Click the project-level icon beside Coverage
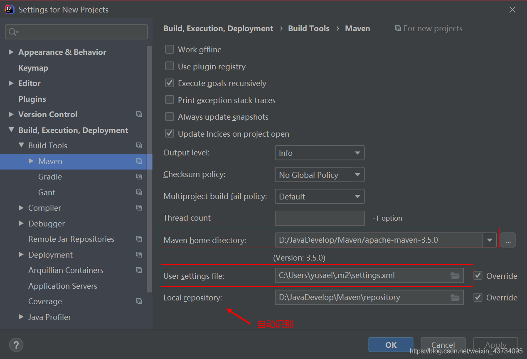 (x=139, y=301)
